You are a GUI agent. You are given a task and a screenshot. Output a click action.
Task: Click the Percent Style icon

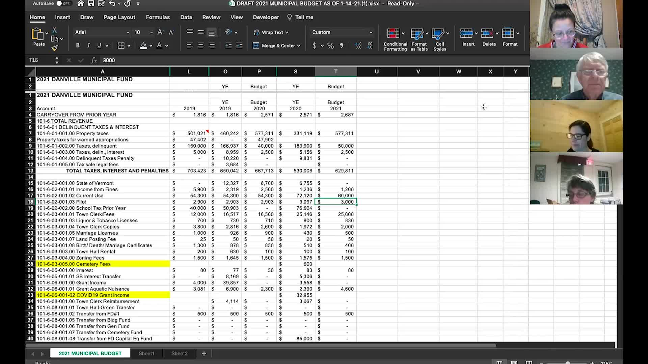click(x=330, y=46)
